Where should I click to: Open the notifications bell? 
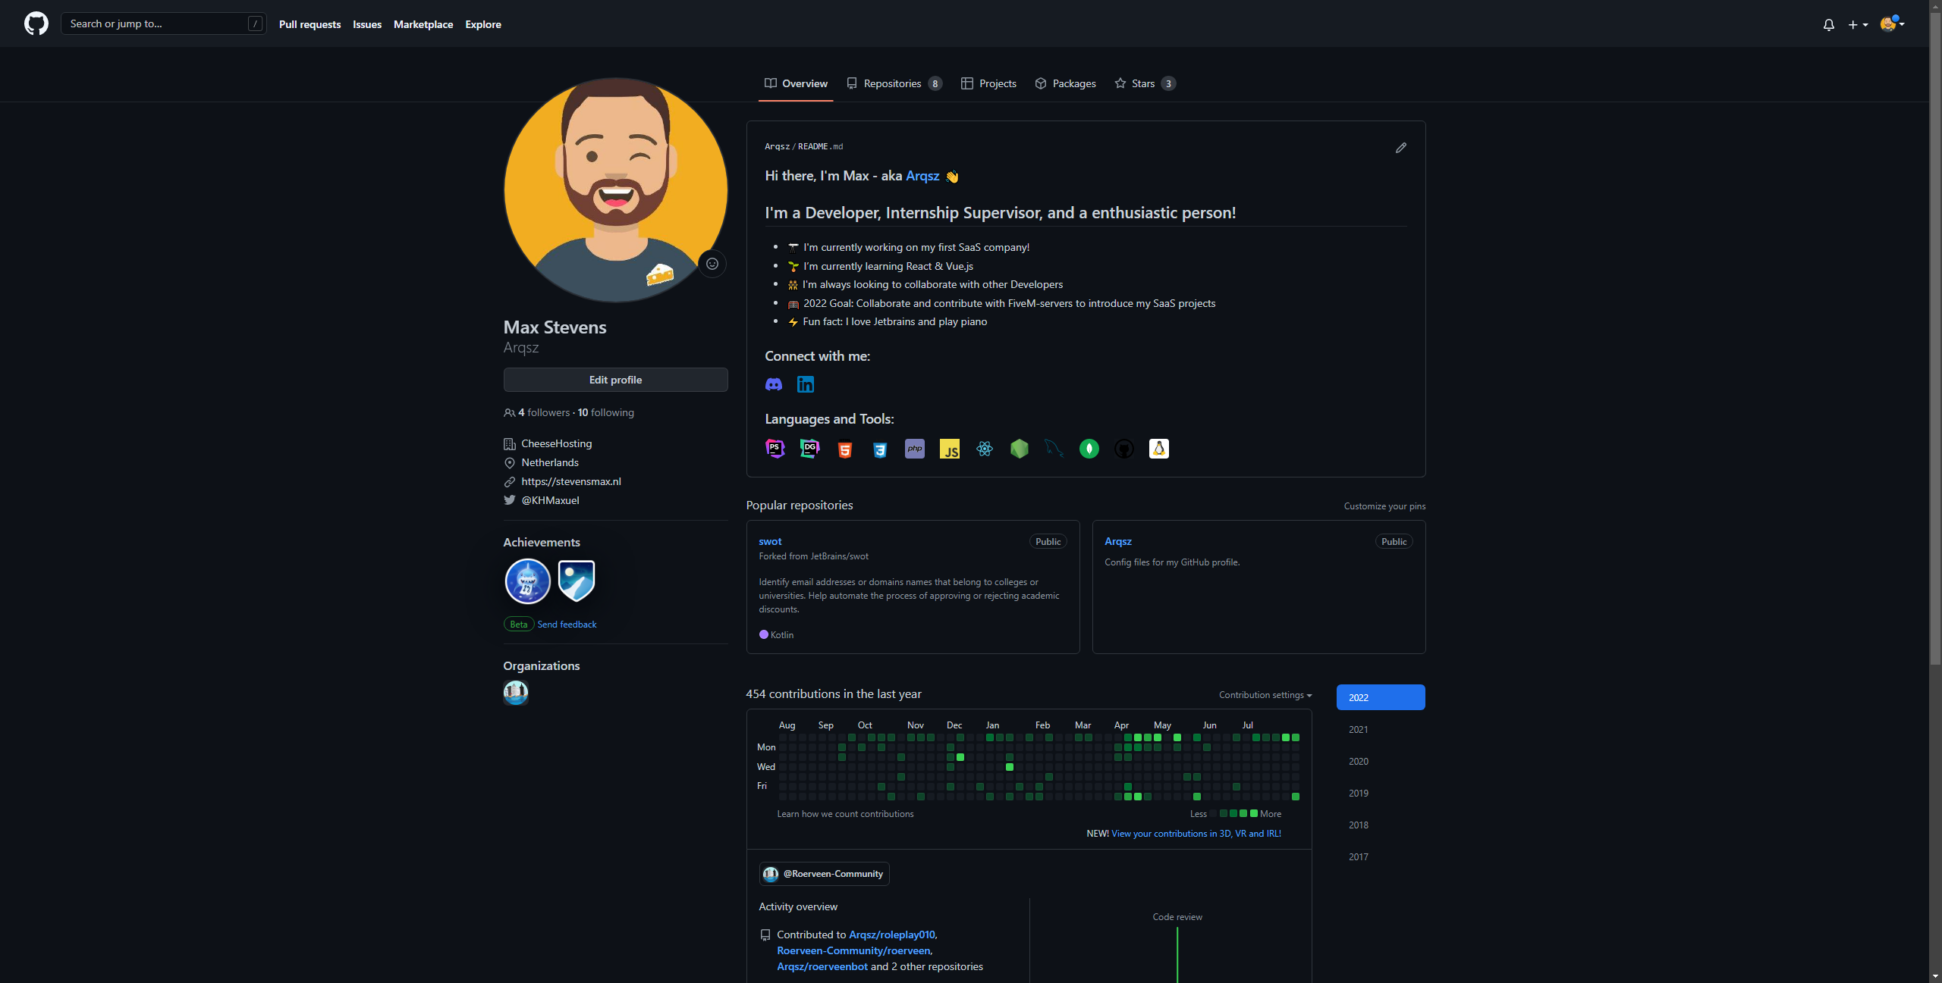1828,24
